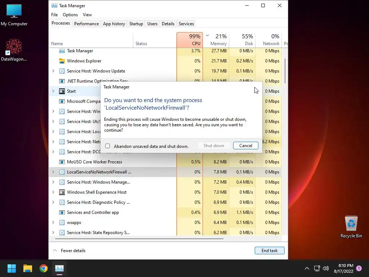The image size is (369, 277).
Task: Expand Service Host: State Repository row
Action: (x=53, y=233)
